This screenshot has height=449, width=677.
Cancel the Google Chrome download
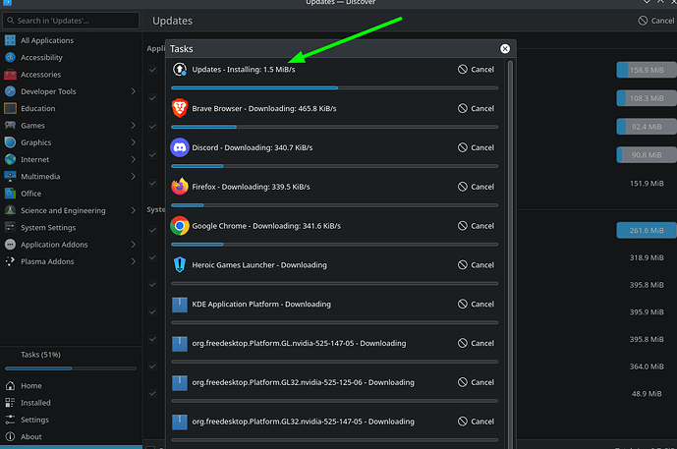[x=476, y=226]
